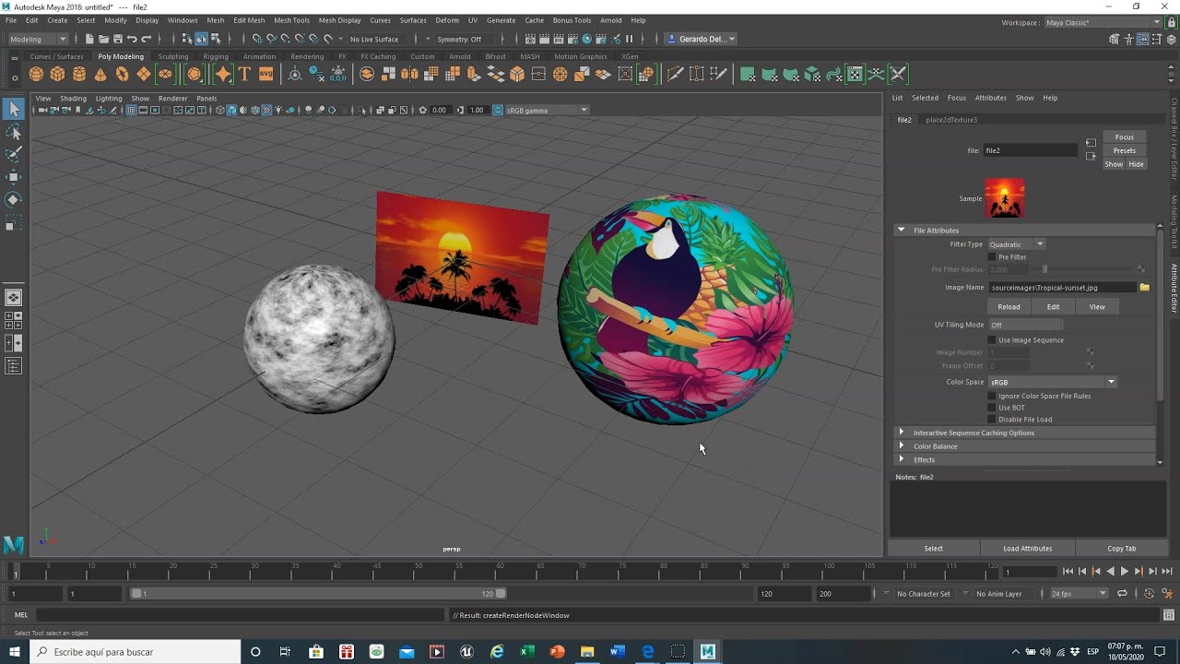Pick the Rotate tool in toolbox

coord(14,199)
